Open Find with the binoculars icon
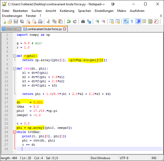This screenshot has height=161, width=164. coord(83,21)
